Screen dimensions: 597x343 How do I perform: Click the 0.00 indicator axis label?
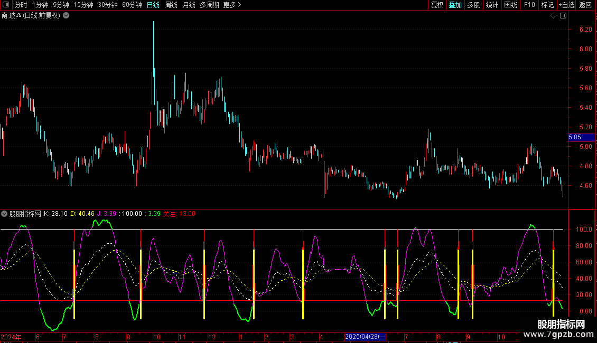[585, 311]
